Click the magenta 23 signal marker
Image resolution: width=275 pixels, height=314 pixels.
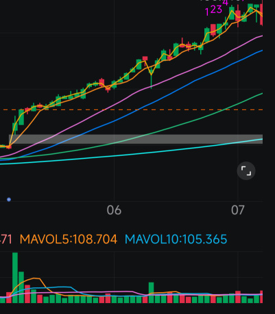216,10
